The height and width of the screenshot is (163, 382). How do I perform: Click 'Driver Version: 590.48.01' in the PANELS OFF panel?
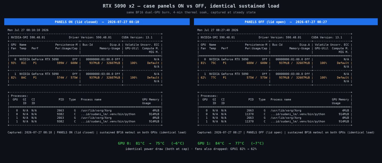tap(280, 37)
